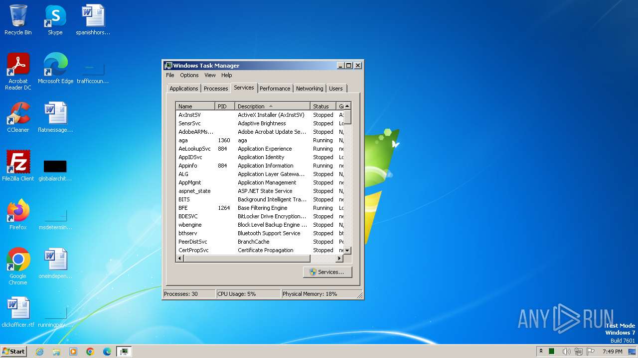638x358 pixels.
Task: Sort services by the Status column header
Action: (x=323, y=106)
